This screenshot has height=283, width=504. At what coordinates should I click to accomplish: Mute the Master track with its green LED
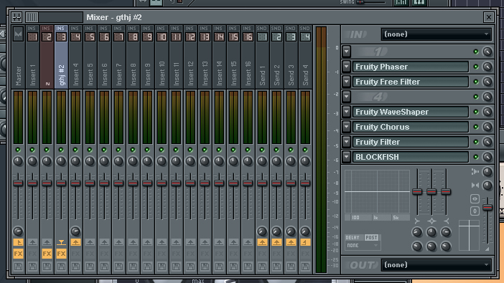pyautogui.click(x=18, y=150)
